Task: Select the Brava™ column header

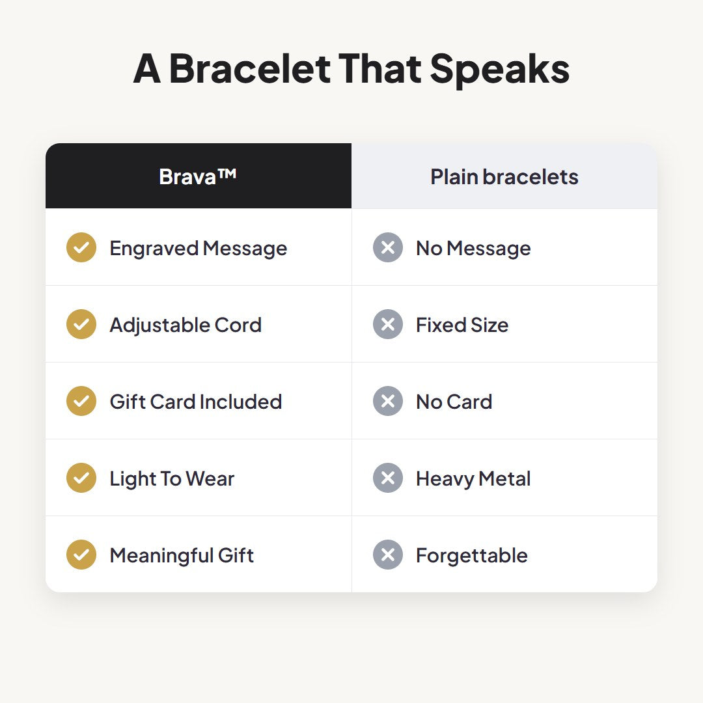Action: pyautogui.click(x=198, y=176)
